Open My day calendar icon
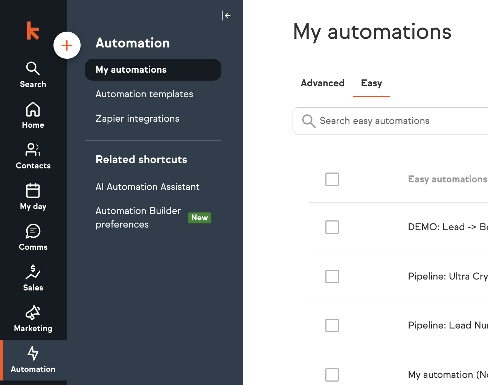The height and width of the screenshot is (385, 488). pos(33,191)
